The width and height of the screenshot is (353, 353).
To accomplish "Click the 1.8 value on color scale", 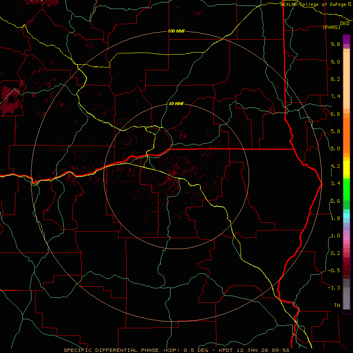I will [x=335, y=218].
